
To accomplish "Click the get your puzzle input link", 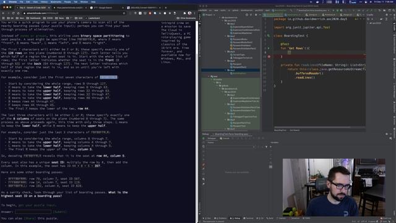I will tap(37, 205).
